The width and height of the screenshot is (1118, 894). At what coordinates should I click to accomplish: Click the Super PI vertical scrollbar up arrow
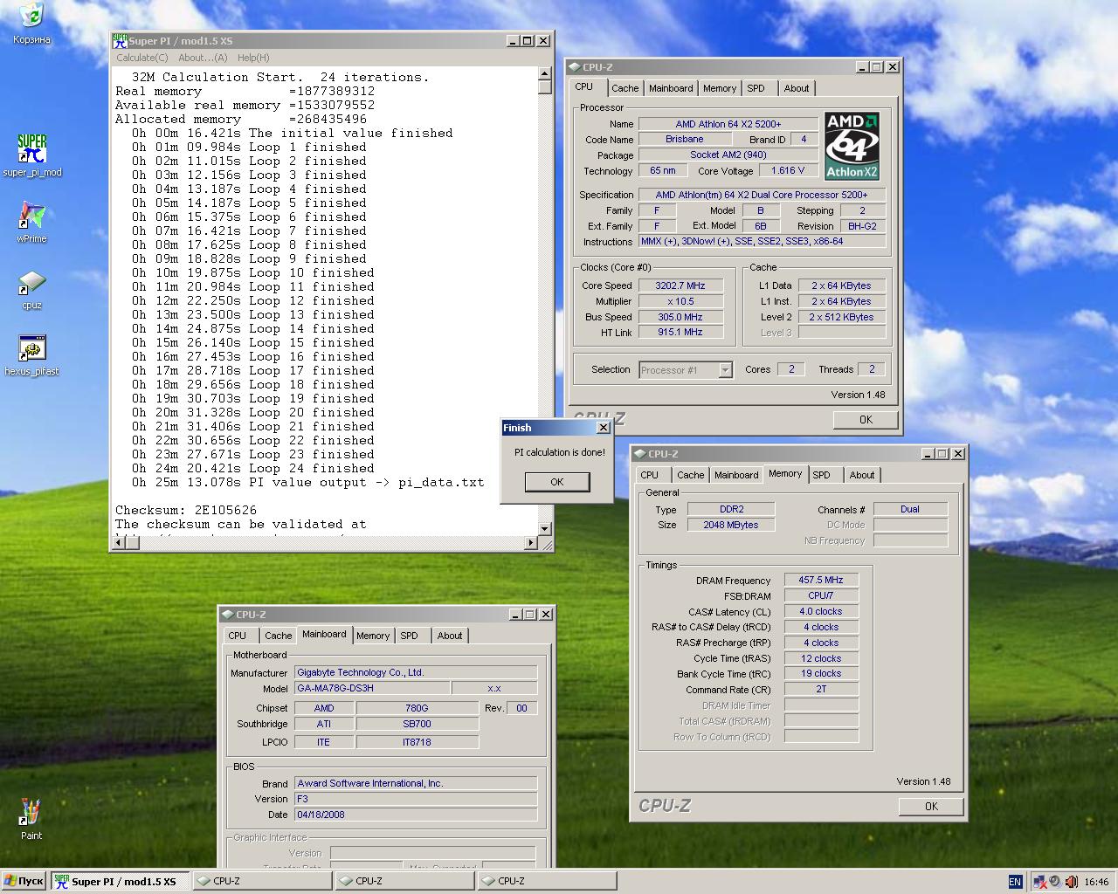point(545,74)
